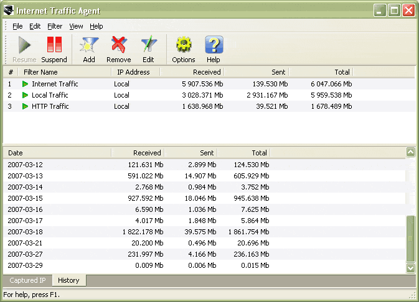Open the Filter menu
419x302 pixels.
(x=55, y=26)
